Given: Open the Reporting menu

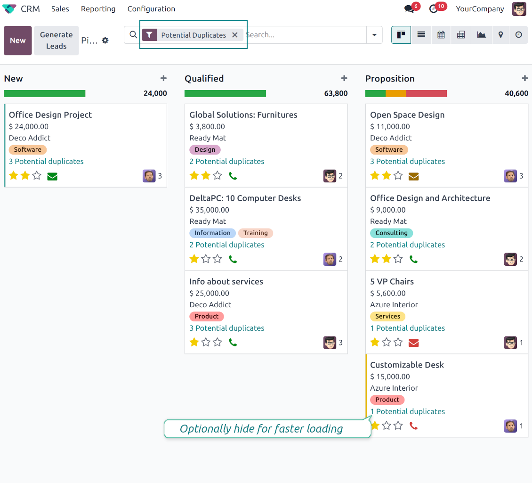Looking at the screenshot, I should [98, 9].
